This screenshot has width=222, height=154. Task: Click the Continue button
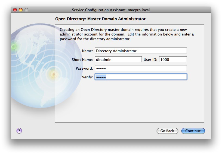[x=193, y=131]
